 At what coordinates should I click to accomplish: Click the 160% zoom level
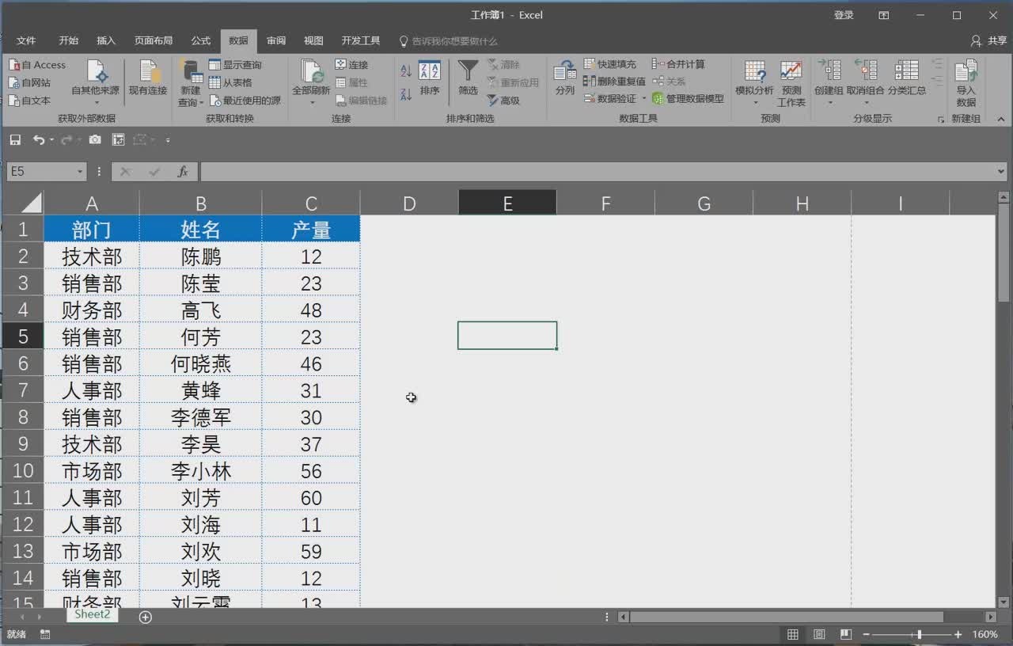[x=985, y=634]
